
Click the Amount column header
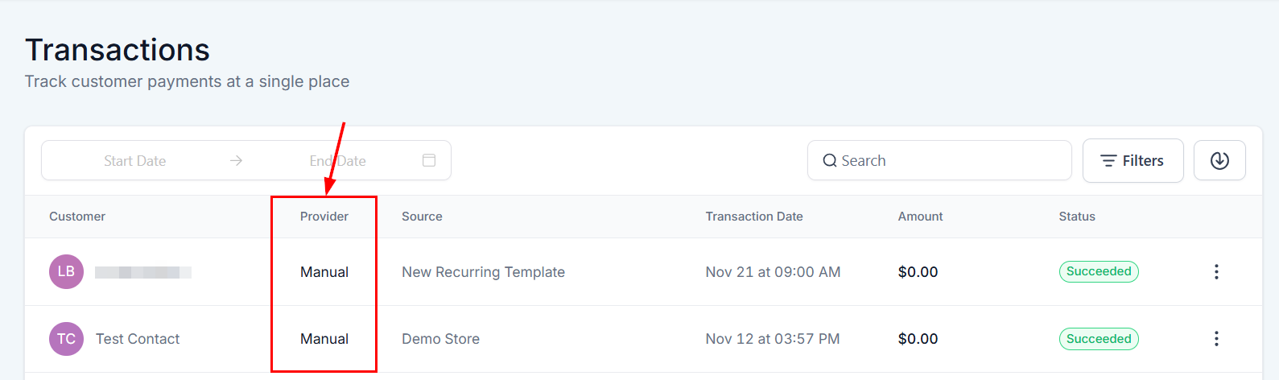[x=920, y=217]
